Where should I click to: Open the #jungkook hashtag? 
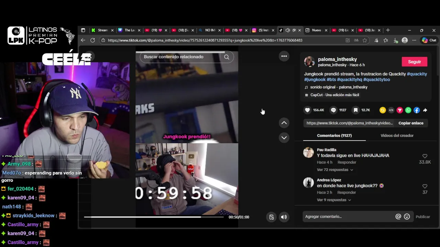click(315, 79)
